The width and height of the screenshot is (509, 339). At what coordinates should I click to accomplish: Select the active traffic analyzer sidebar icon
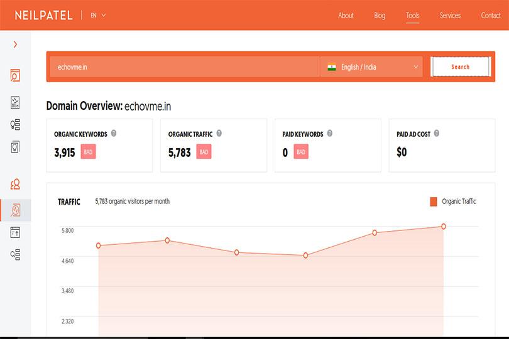(15, 210)
